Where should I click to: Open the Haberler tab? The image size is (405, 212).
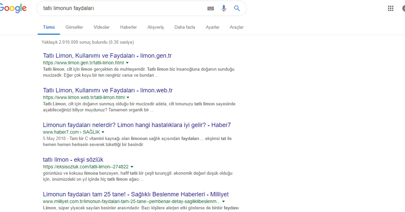click(x=129, y=27)
